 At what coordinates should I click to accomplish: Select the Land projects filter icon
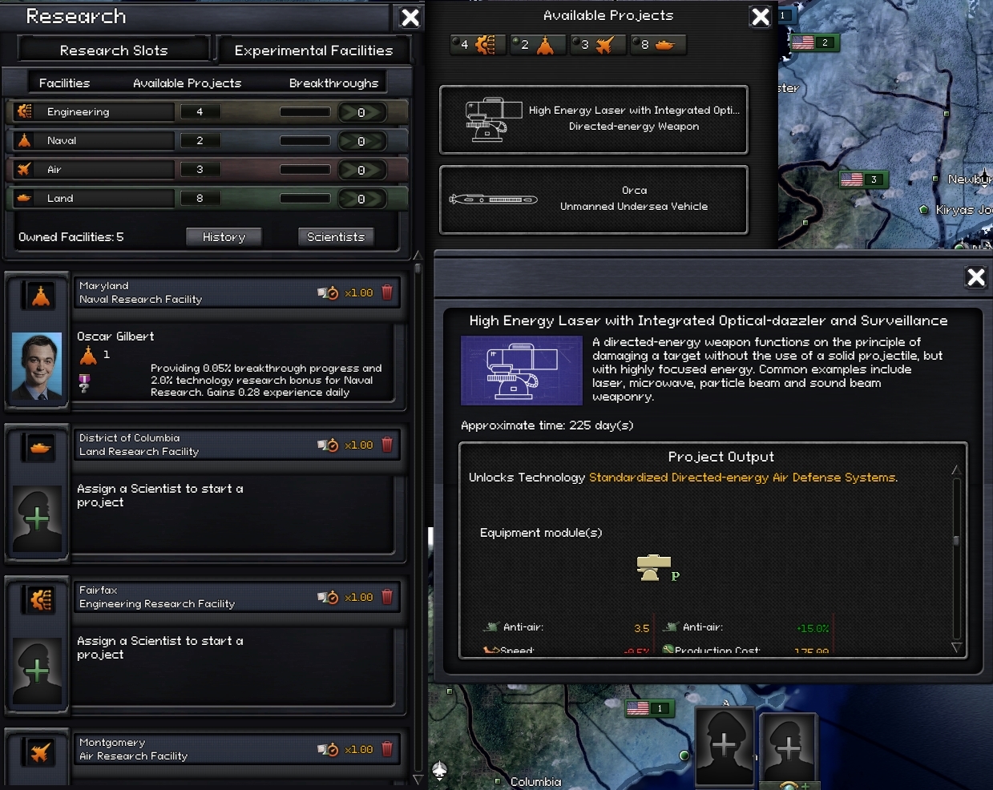(x=658, y=45)
